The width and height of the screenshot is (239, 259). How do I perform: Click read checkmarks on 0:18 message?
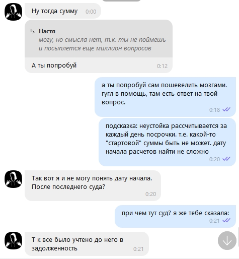tap(226, 109)
